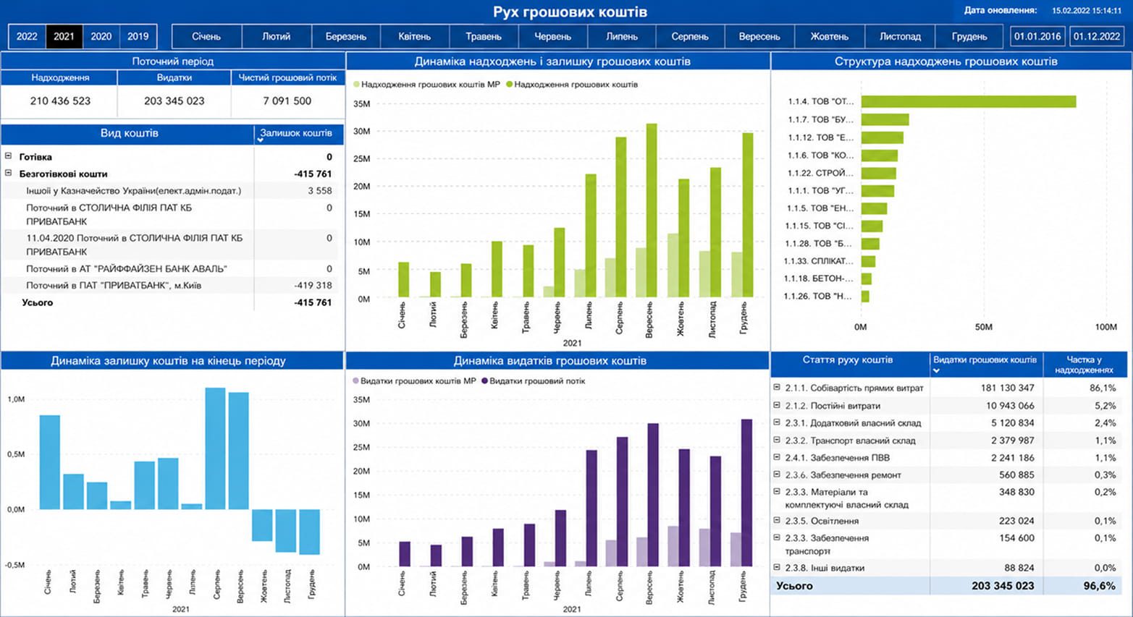
Task: Select the 1.1.4. ТОВ "ОТ... bar
Action: pos(968,102)
